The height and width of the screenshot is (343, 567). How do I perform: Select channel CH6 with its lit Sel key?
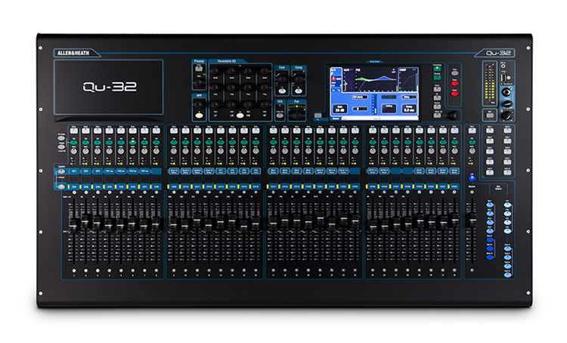133,142
